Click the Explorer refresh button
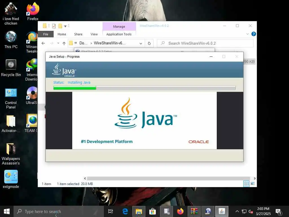The height and width of the screenshot is (217, 289). click(x=149, y=43)
